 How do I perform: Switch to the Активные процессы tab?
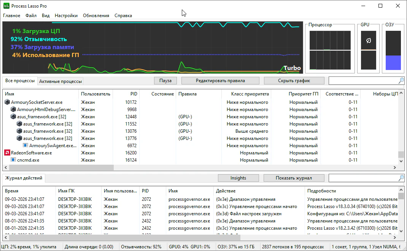point(60,81)
